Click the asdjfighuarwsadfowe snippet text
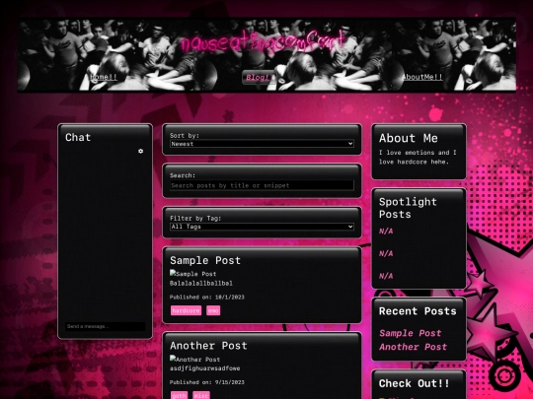 [x=205, y=368]
